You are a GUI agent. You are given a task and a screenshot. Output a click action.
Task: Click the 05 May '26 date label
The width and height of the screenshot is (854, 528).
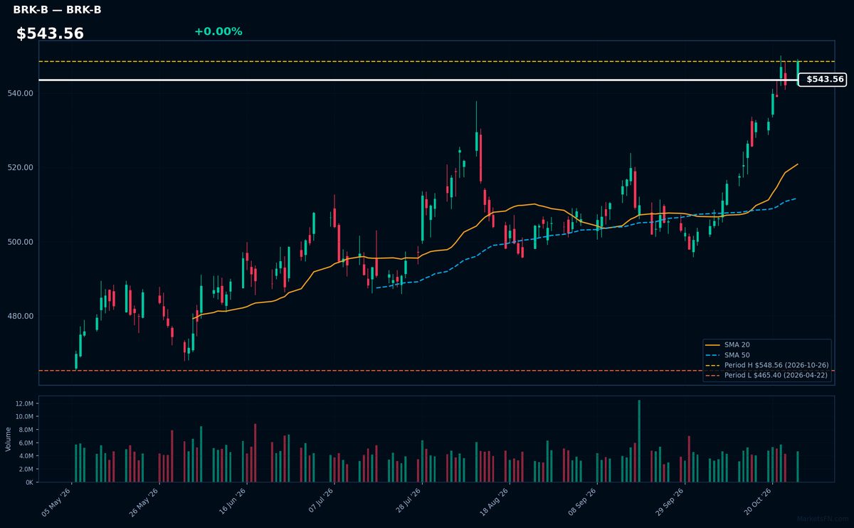coord(57,502)
